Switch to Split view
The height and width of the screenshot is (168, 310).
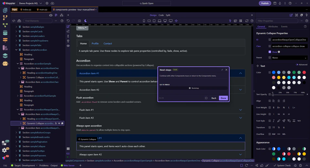pyautogui.click(x=168, y=15)
